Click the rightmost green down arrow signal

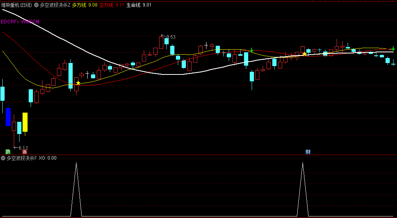click(x=393, y=48)
